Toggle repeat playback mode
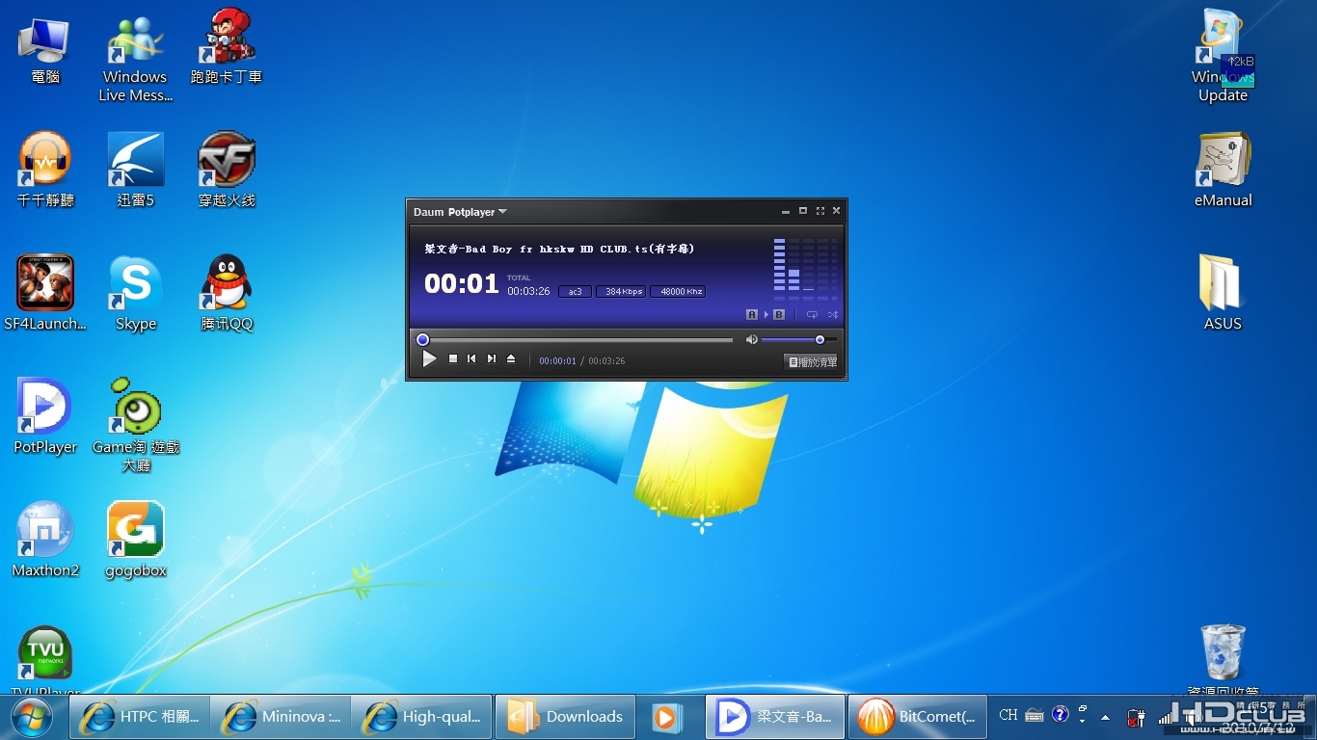Screen dimensions: 1317x740 812,314
